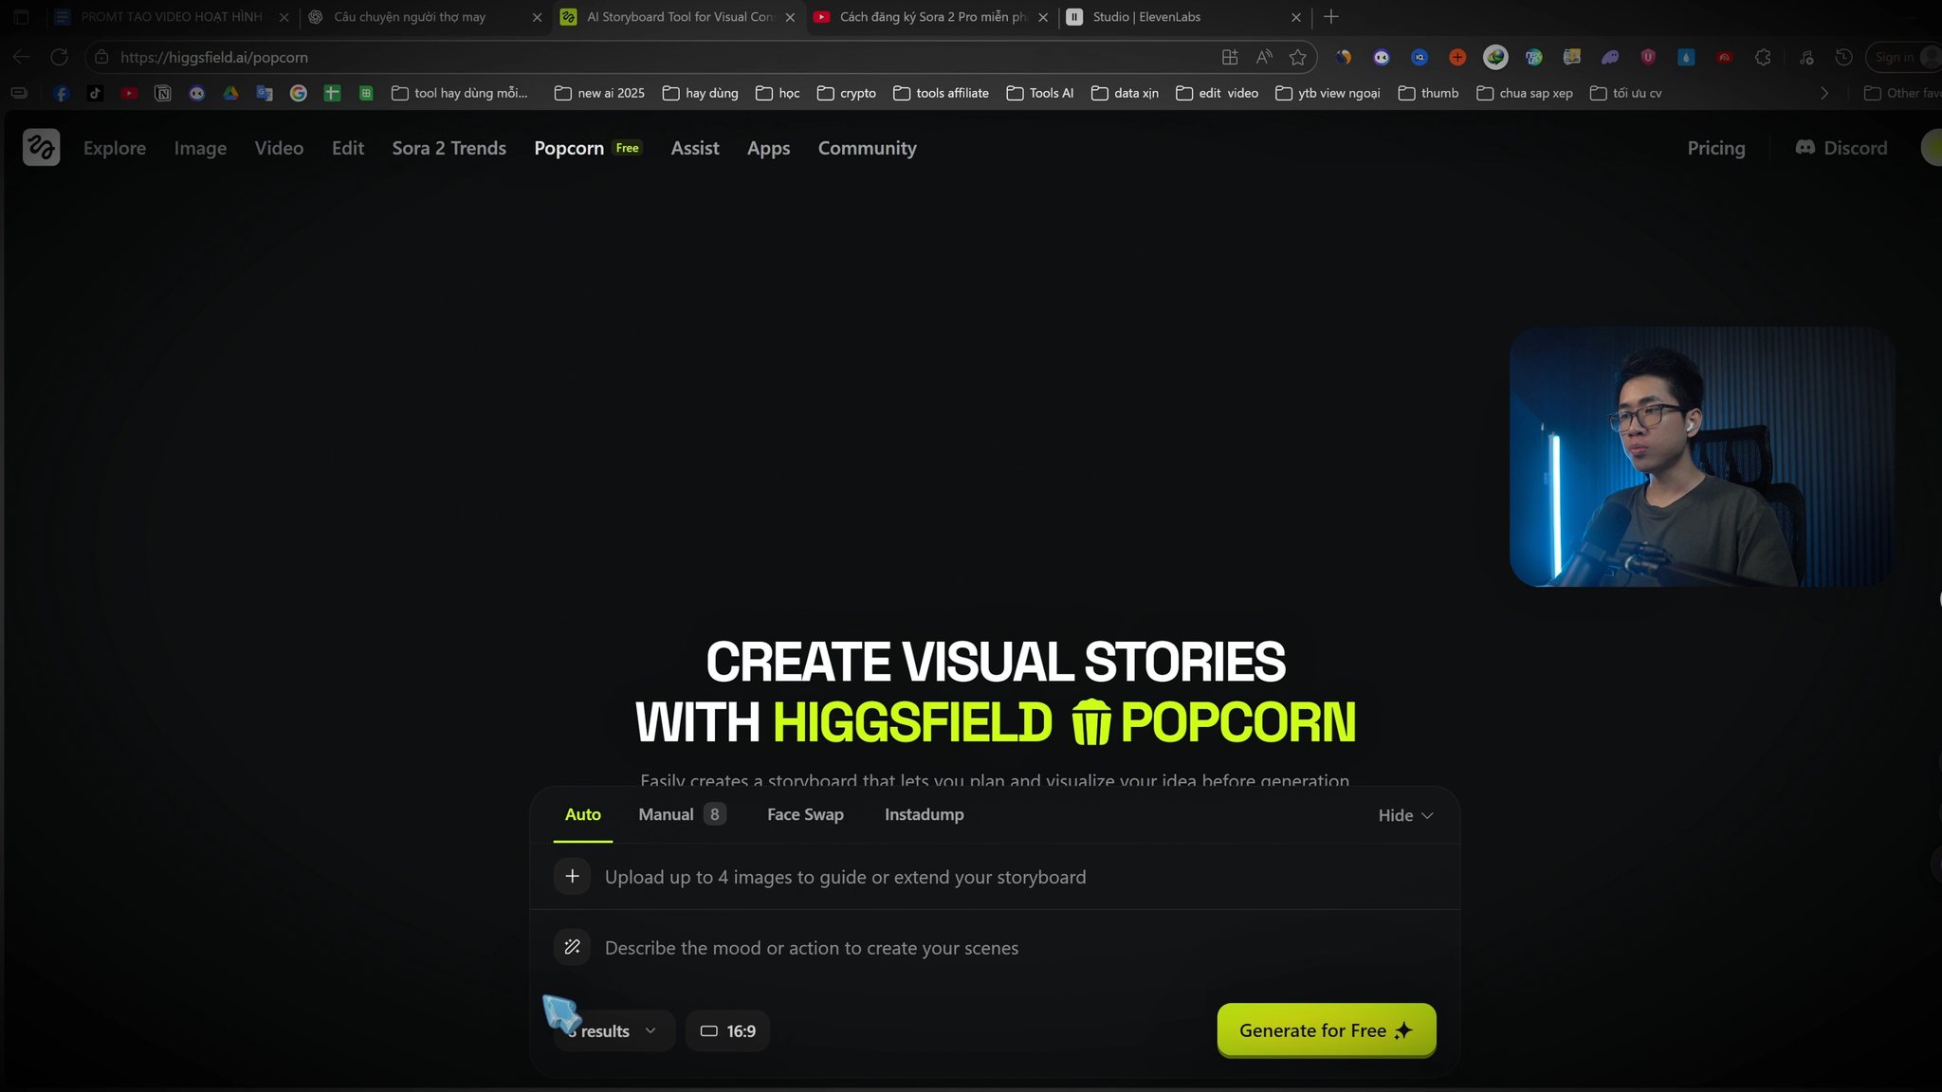Open the Pricing link
This screenshot has width=1942, height=1092.
(x=1715, y=148)
